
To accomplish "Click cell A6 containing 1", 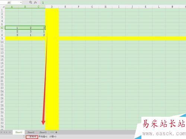I will pyautogui.click(x=12, y=28).
